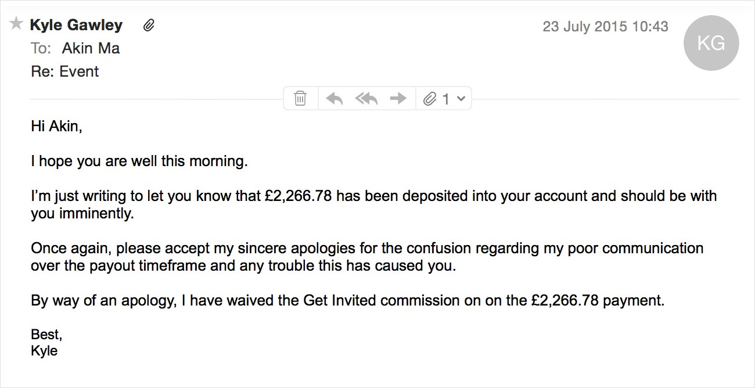Forward the email with right arrow icon

point(398,99)
